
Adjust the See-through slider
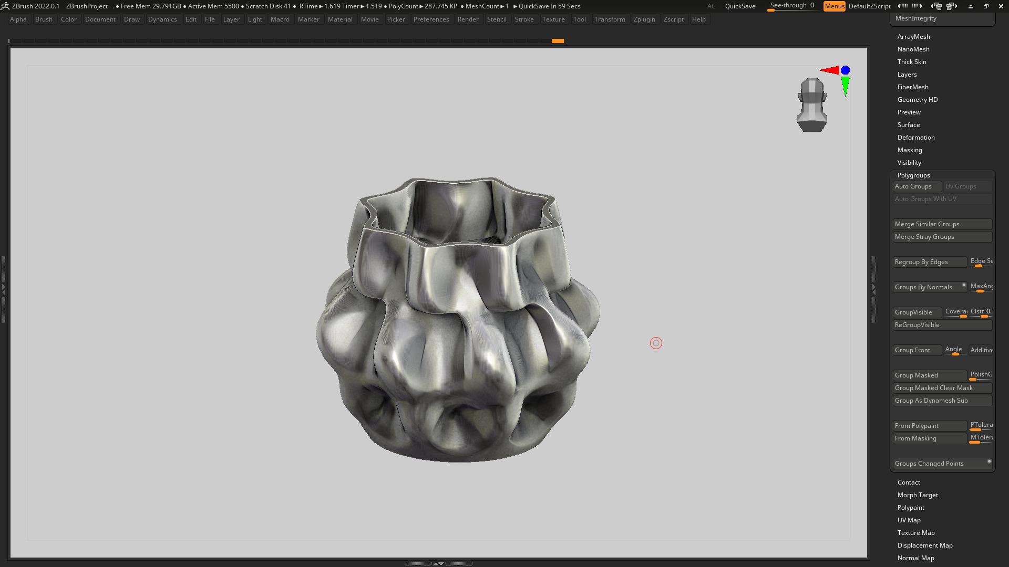792,6
